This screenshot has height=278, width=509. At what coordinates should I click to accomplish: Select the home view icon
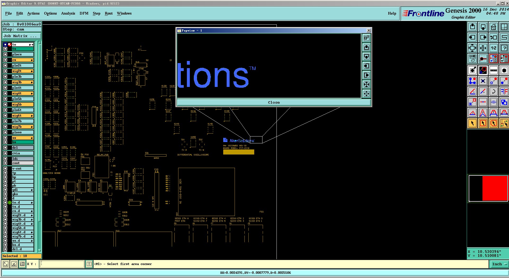click(494, 27)
